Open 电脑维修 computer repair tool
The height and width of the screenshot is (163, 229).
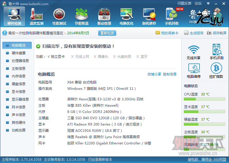click(x=194, y=71)
